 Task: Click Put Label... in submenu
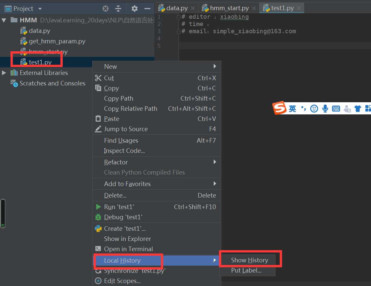coord(248,270)
